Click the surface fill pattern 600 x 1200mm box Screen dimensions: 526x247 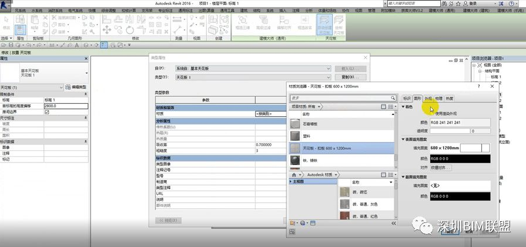pyautogui.click(x=460, y=148)
